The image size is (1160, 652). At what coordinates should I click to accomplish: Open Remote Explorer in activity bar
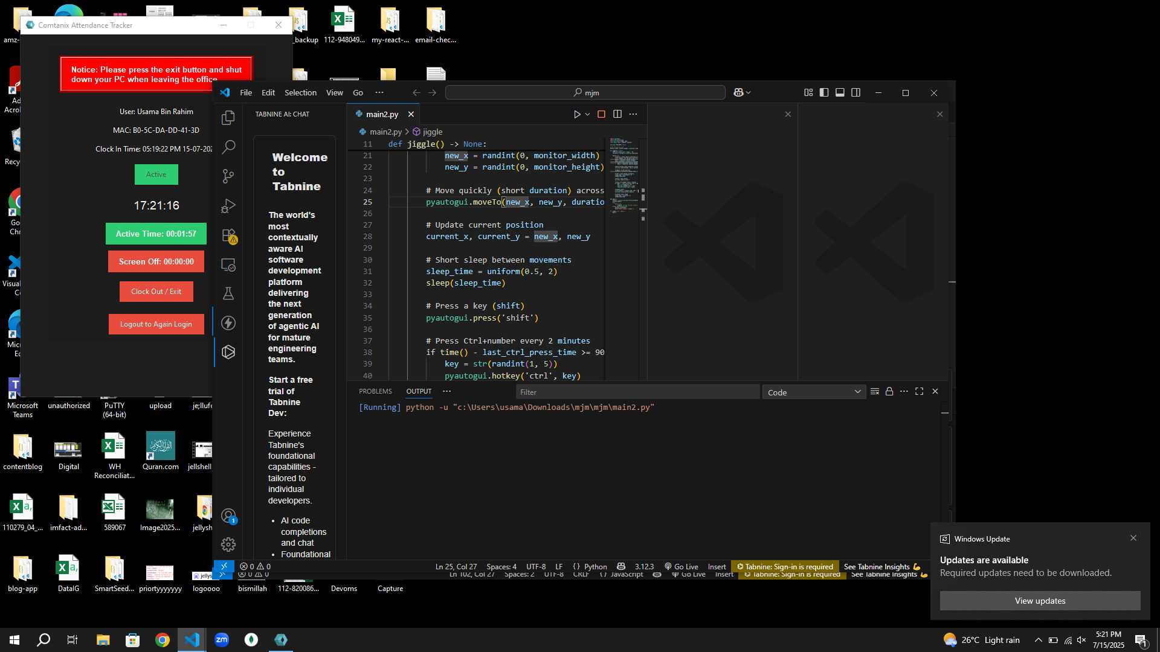tap(228, 264)
